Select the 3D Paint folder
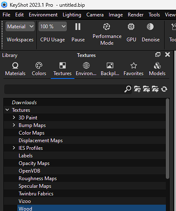Image resolution: width=176 pixels, height=211 pixels. coord(28,118)
